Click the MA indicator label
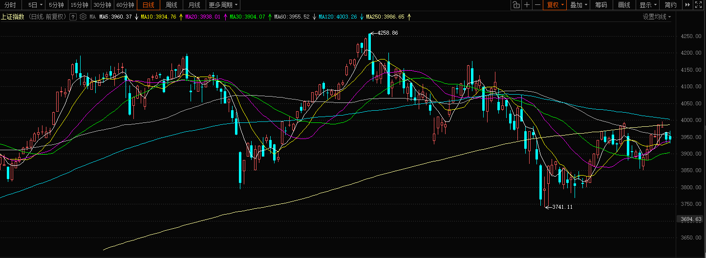This screenshot has height=258, width=706. (92, 17)
